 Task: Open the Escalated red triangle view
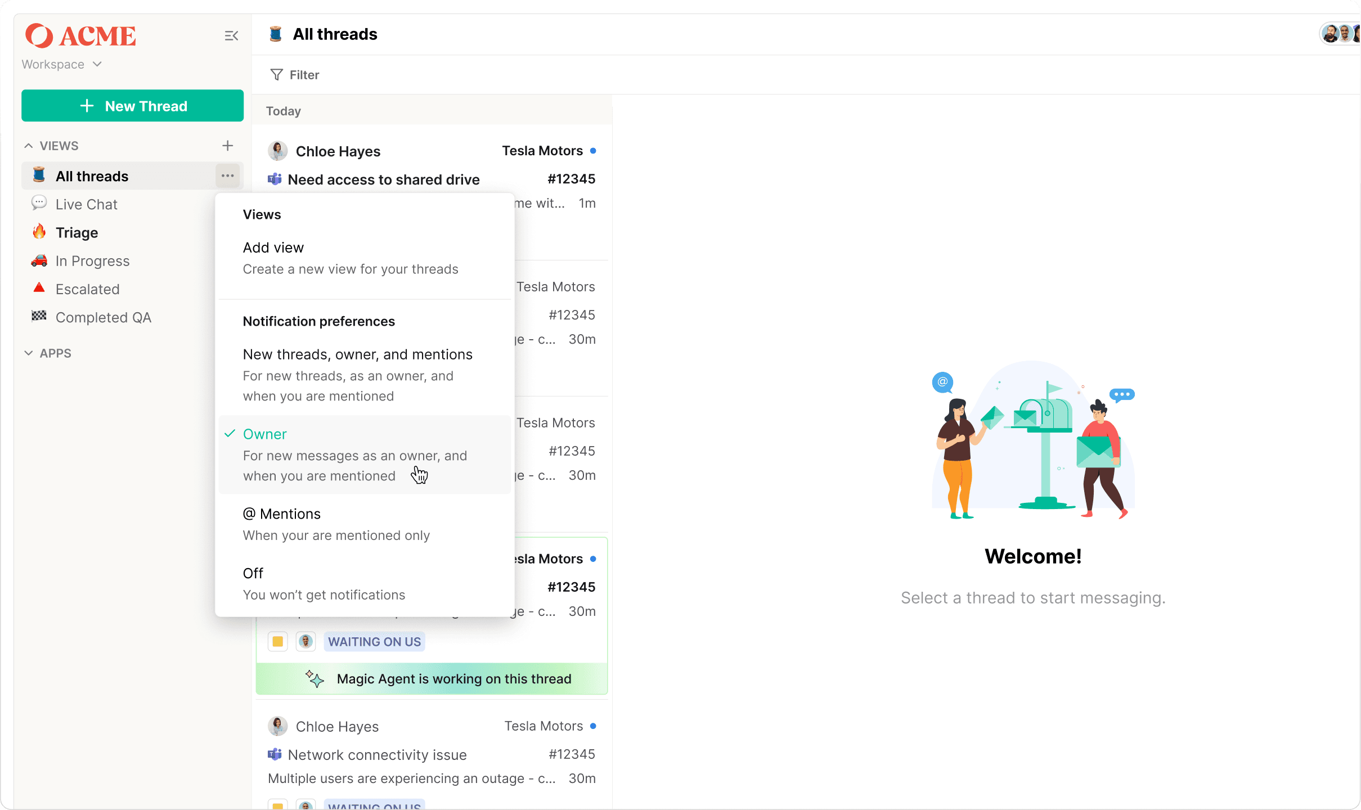pyautogui.click(x=87, y=289)
